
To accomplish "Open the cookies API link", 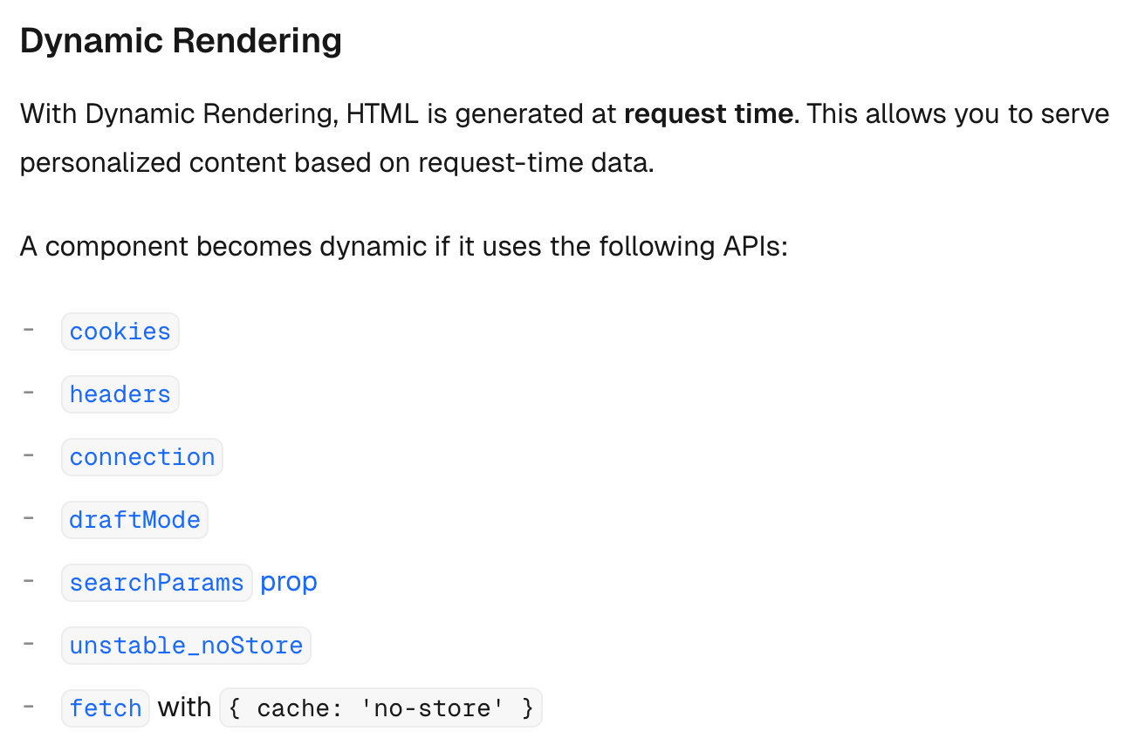I will (120, 332).
